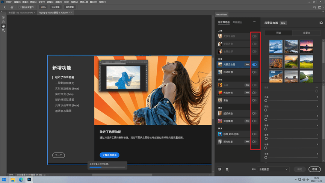Screen dimensions: 325x183
Task: Check the 滚动所有窗口 checkbox
Action: click(20, 7)
